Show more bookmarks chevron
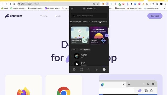This screenshot has width=168, height=95. click(164, 8)
